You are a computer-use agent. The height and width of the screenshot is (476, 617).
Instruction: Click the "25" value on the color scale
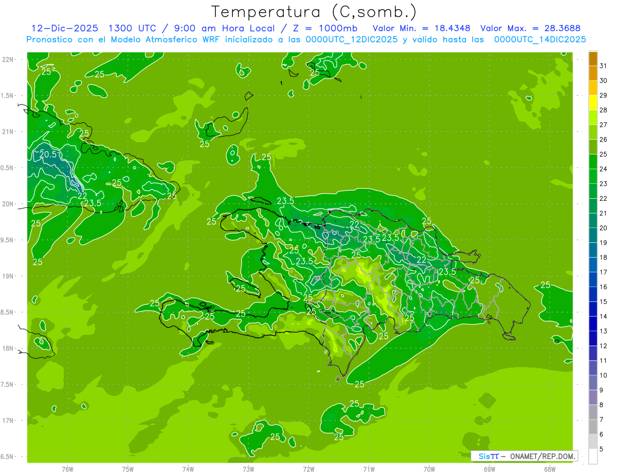coord(603,154)
